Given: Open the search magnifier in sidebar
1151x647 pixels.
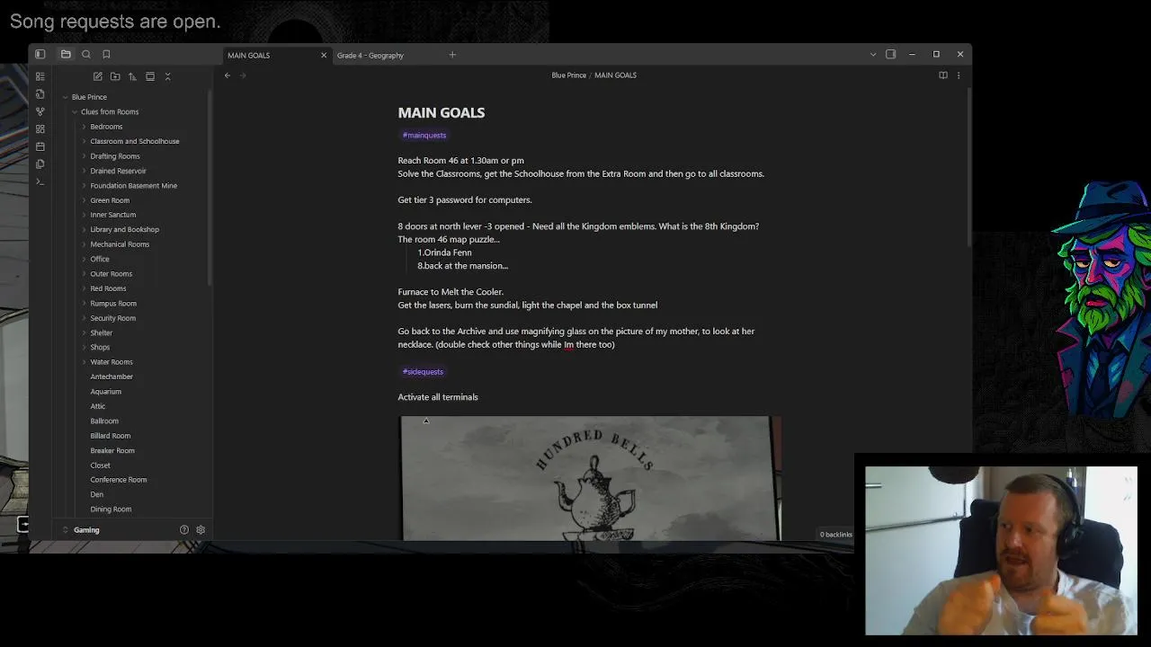Looking at the screenshot, I should 86,55.
